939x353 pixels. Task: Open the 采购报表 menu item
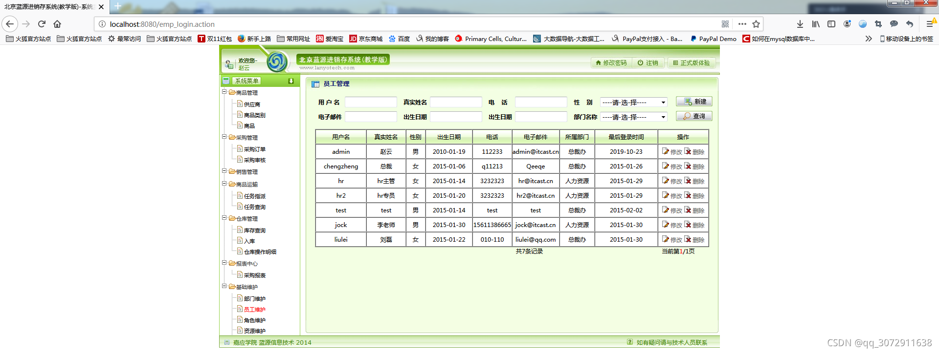click(x=254, y=275)
